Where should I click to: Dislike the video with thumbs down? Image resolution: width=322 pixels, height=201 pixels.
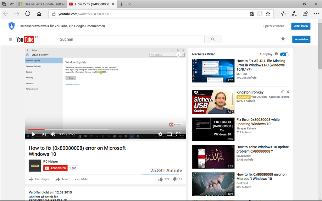click(x=175, y=179)
